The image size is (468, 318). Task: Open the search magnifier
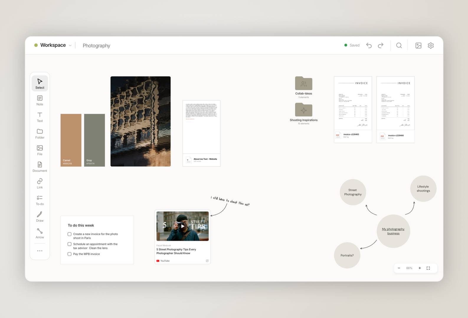[x=399, y=45]
